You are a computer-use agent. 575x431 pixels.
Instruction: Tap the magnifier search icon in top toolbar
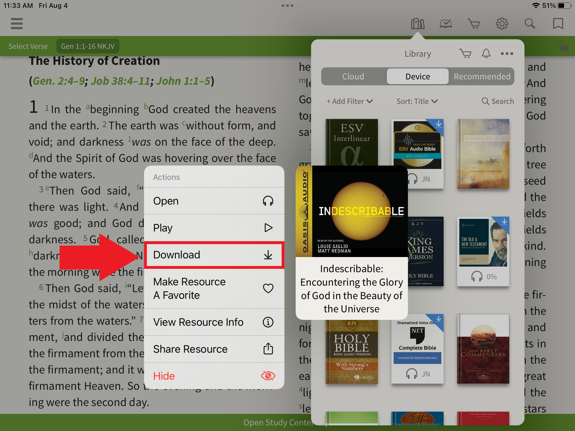pyautogui.click(x=530, y=24)
